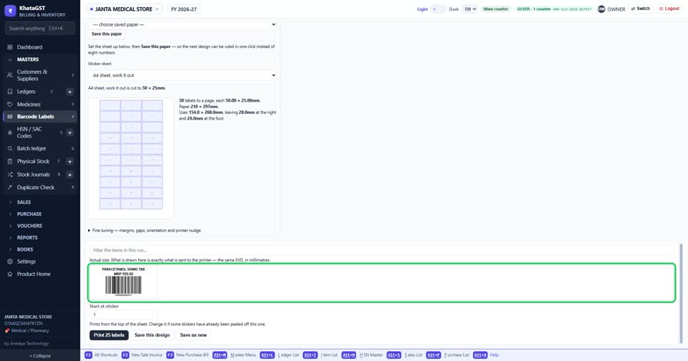Image resolution: width=688 pixels, height=361 pixels.
Task: Click the FY 2026-27 selector
Action: tap(183, 9)
